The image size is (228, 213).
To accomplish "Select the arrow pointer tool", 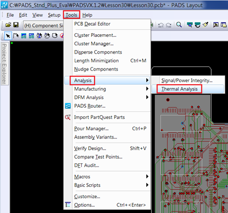I will click(x=8, y=36).
